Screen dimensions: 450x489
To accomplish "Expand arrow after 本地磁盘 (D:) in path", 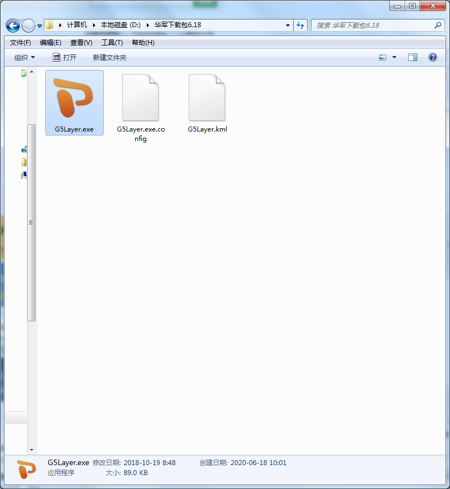I will pyautogui.click(x=148, y=25).
